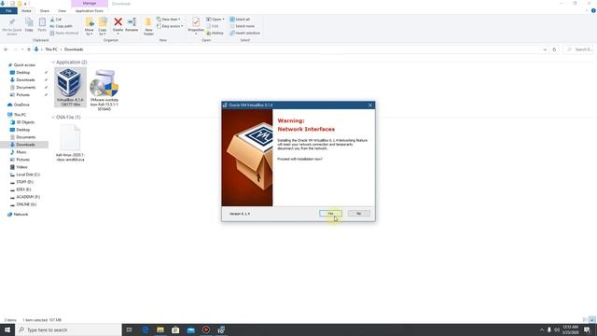597x336 pixels.
Task: Click Edit in the Open group
Action: pyautogui.click(x=213, y=26)
